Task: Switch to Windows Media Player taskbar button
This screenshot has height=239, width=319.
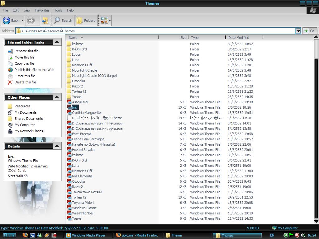Action: (88, 235)
